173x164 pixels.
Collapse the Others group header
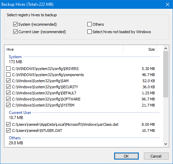tap(15, 138)
